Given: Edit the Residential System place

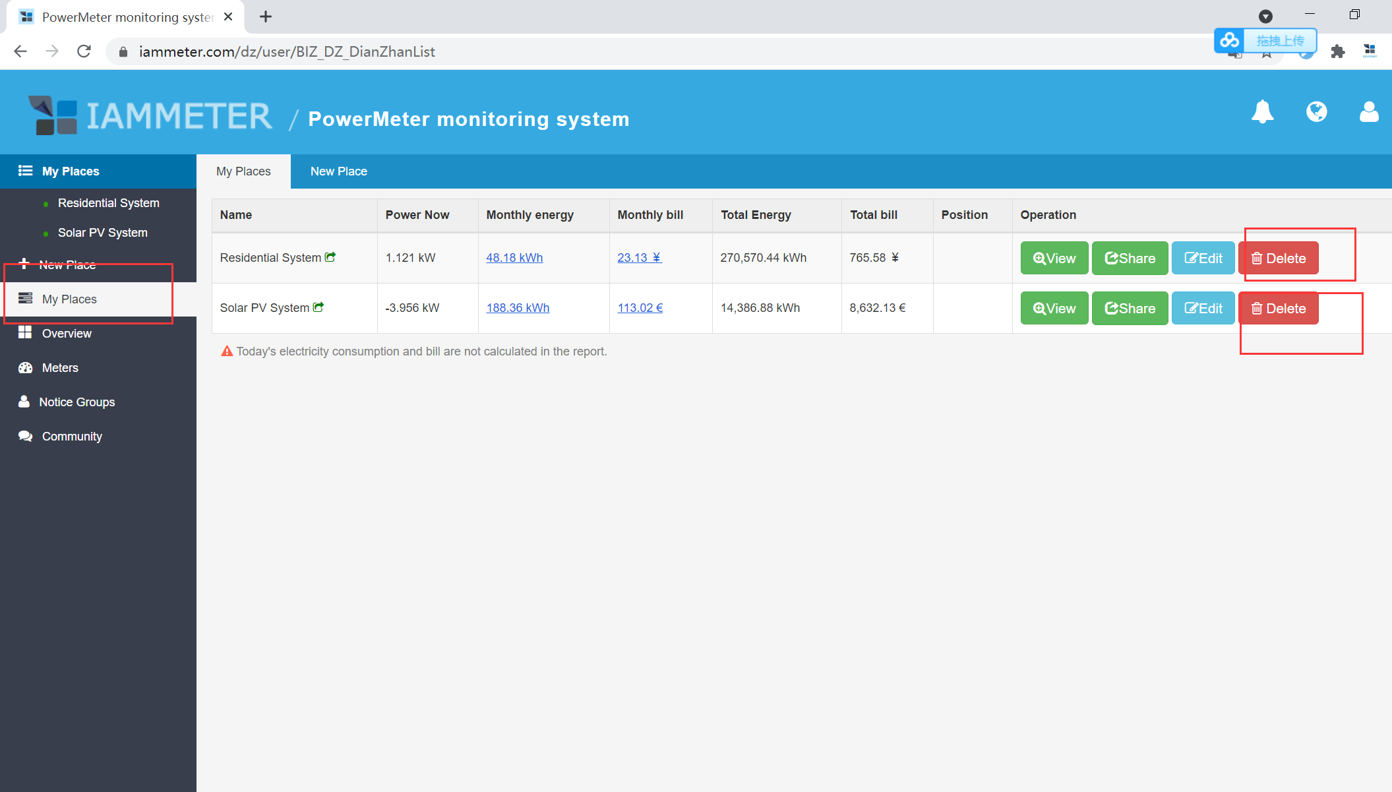Looking at the screenshot, I should pyautogui.click(x=1203, y=259).
